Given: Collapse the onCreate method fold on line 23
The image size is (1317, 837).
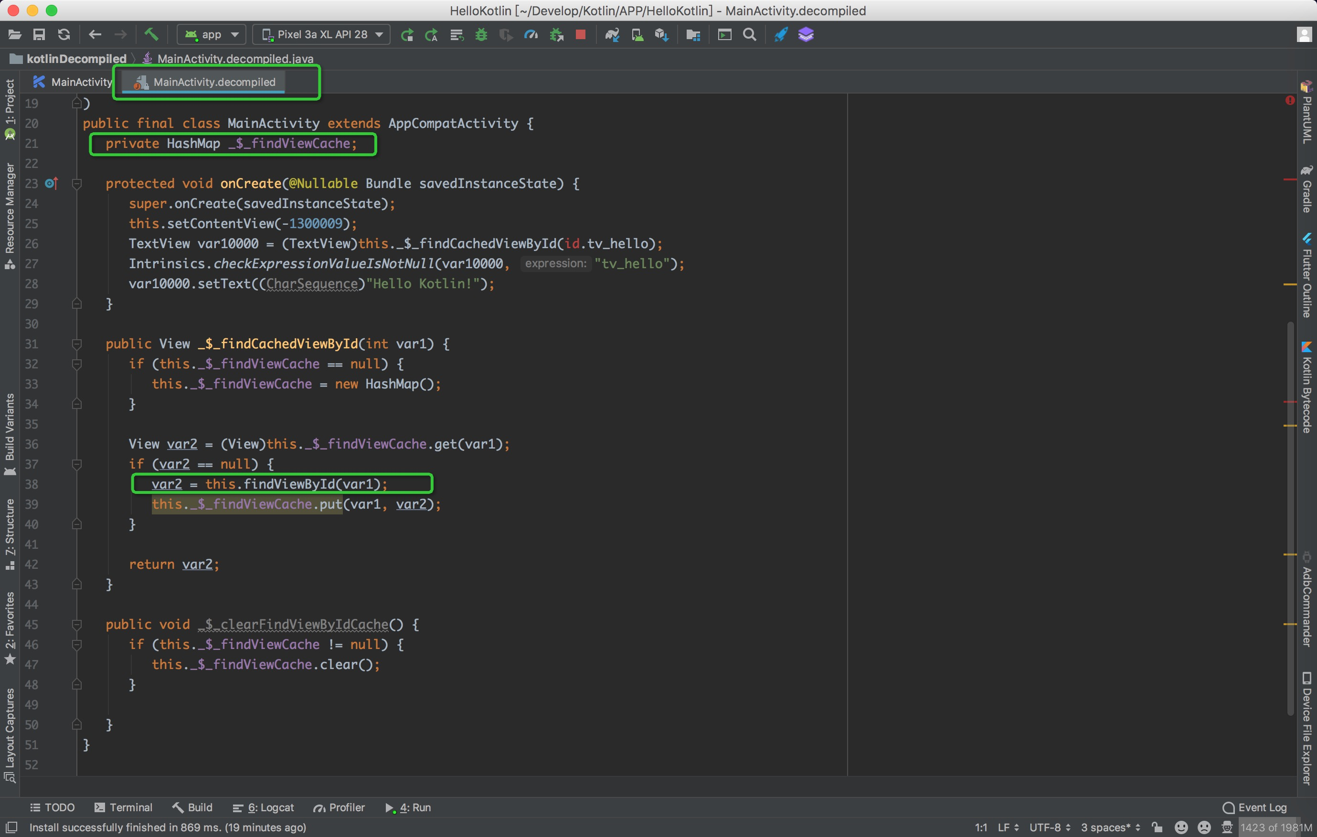Looking at the screenshot, I should click(77, 184).
